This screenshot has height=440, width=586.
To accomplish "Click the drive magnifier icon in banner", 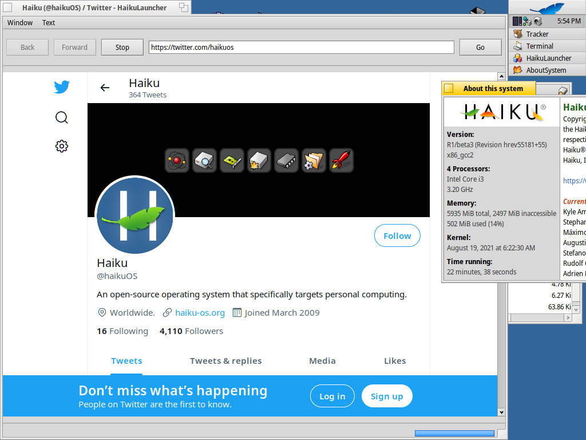I will [204, 160].
